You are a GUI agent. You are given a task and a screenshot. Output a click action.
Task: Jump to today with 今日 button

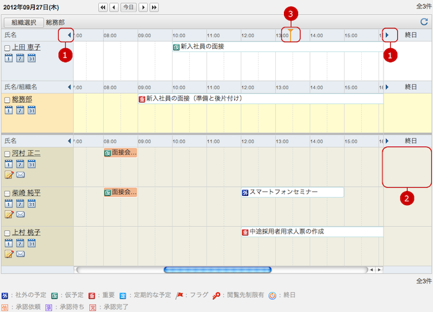coord(128,7)
